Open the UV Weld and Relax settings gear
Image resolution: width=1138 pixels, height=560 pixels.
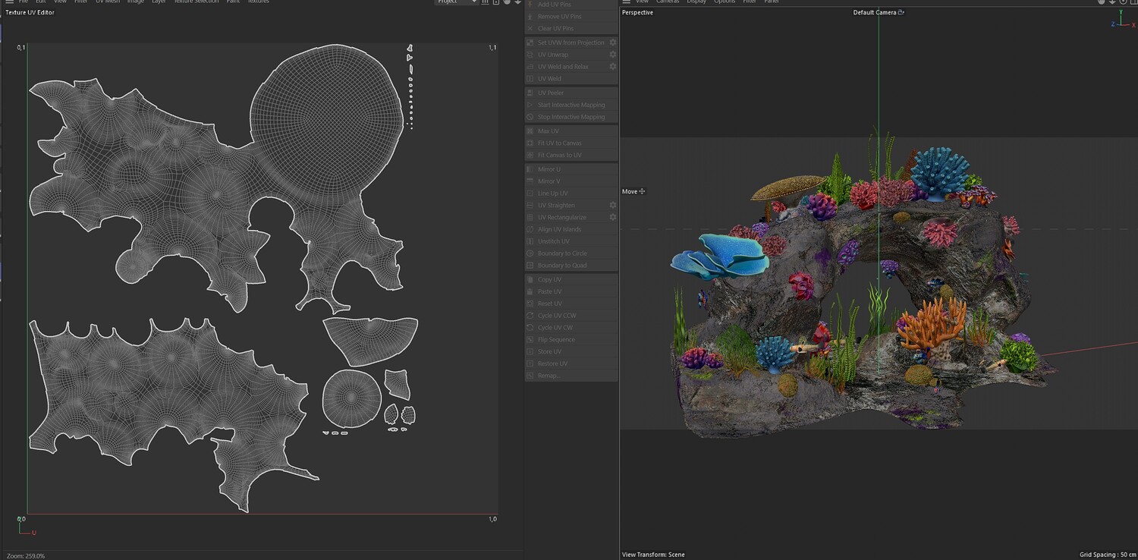pyautogui.click(x=613, y=67)
